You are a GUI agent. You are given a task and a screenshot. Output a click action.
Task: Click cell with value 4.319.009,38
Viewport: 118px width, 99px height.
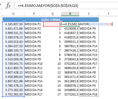point(14,59)
